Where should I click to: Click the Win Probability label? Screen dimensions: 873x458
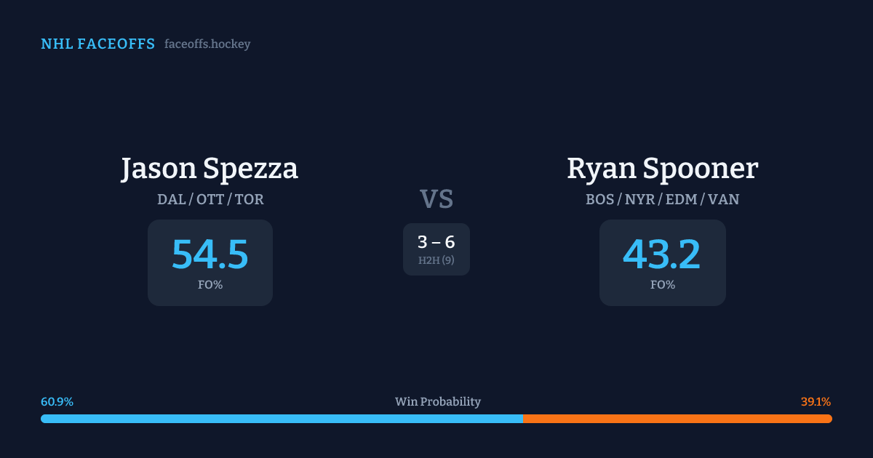click(437, 402)
